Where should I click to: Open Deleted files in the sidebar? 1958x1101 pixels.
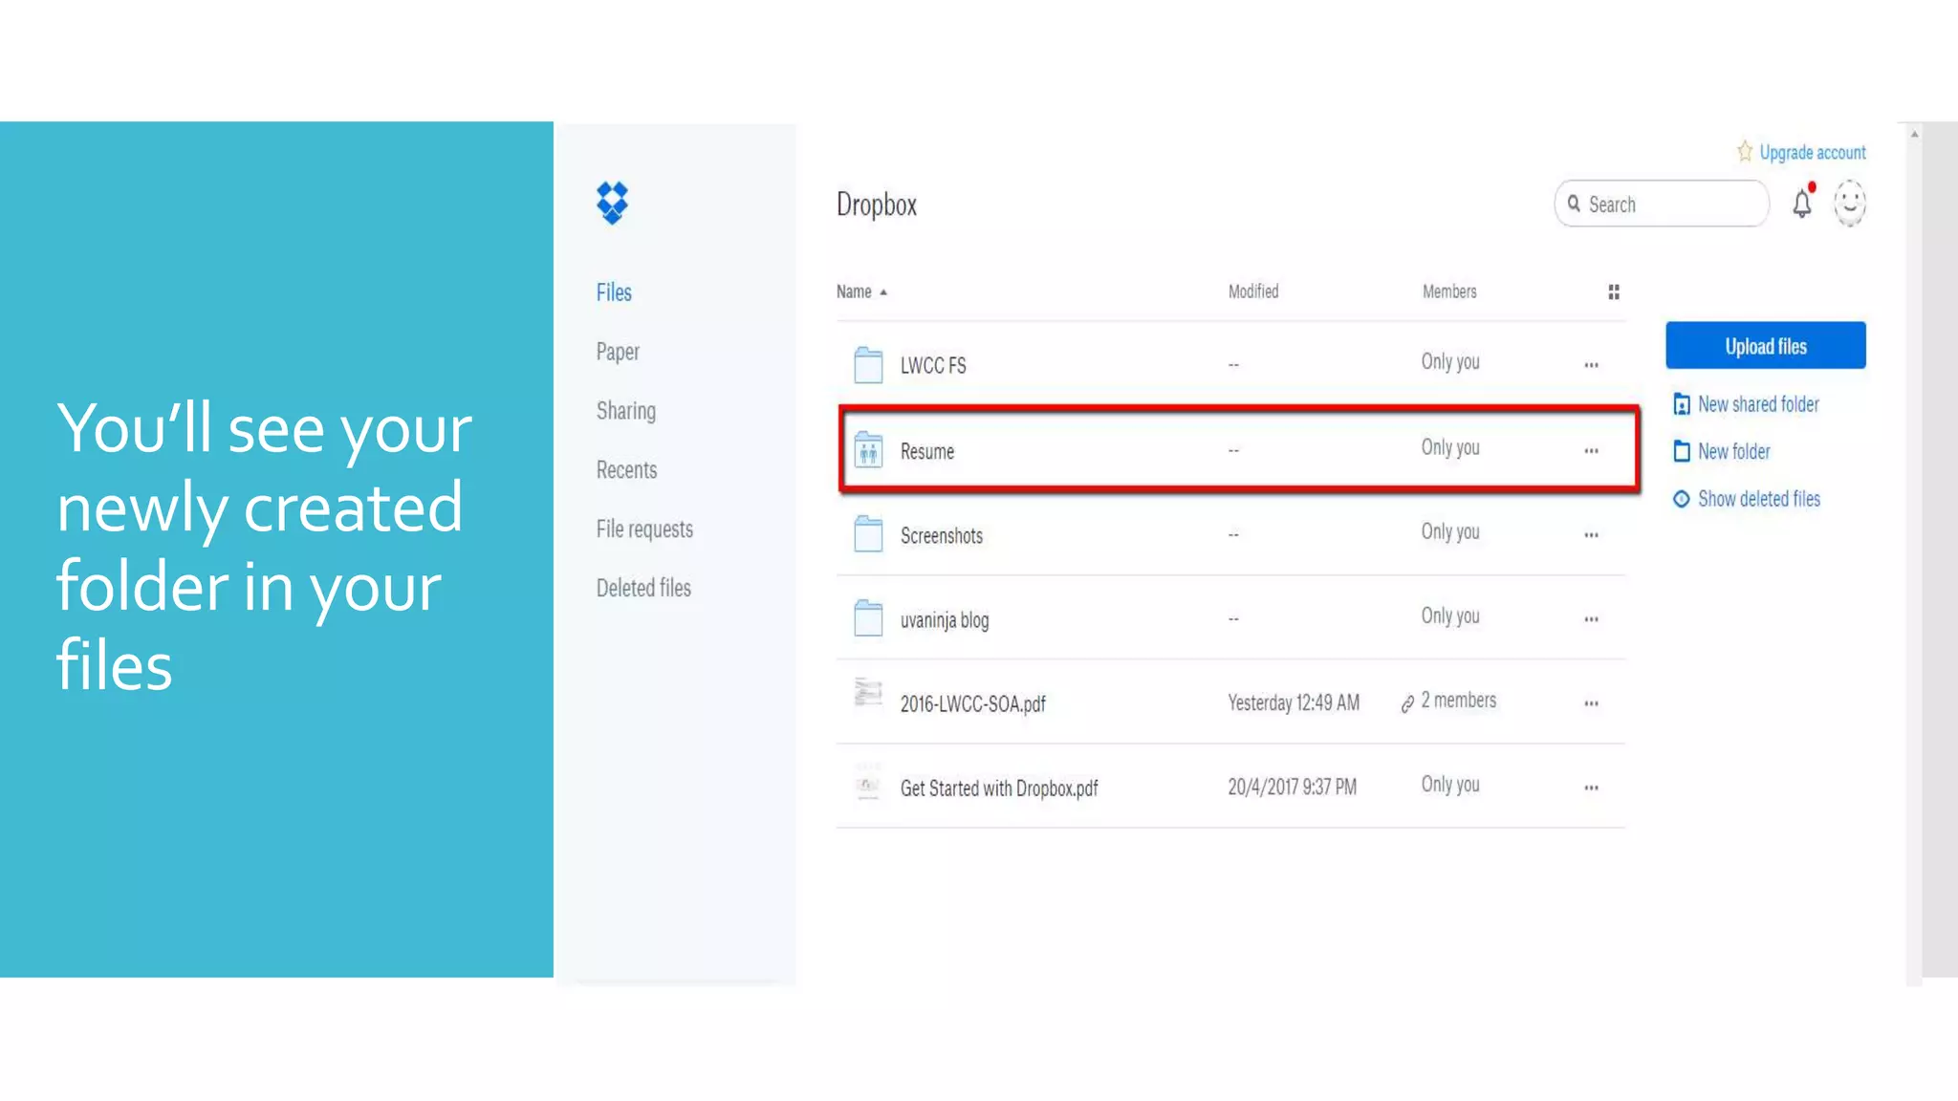pyautogui.click(x=643, y=588)
